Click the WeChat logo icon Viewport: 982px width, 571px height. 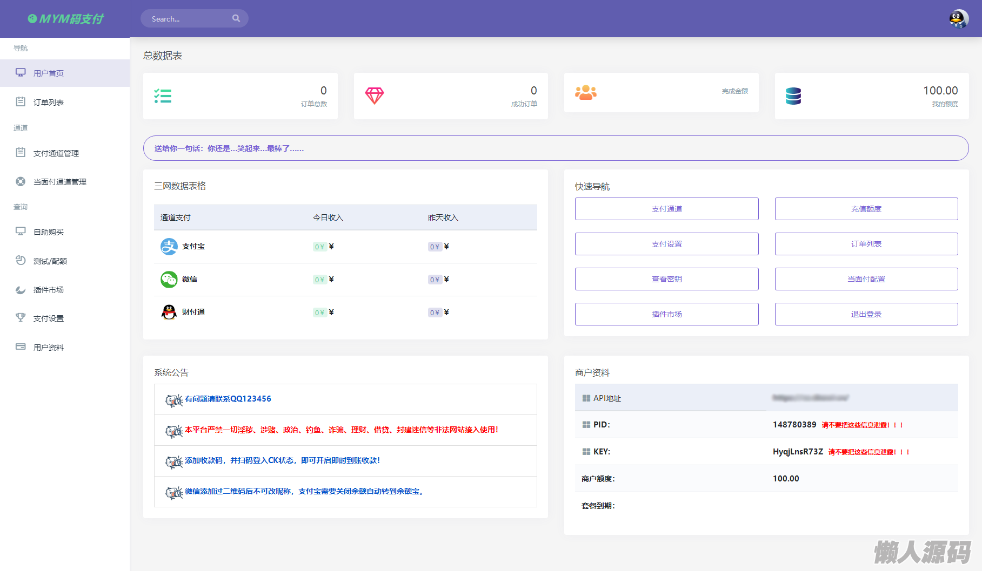pyautogui.click(x=169, y=280)
